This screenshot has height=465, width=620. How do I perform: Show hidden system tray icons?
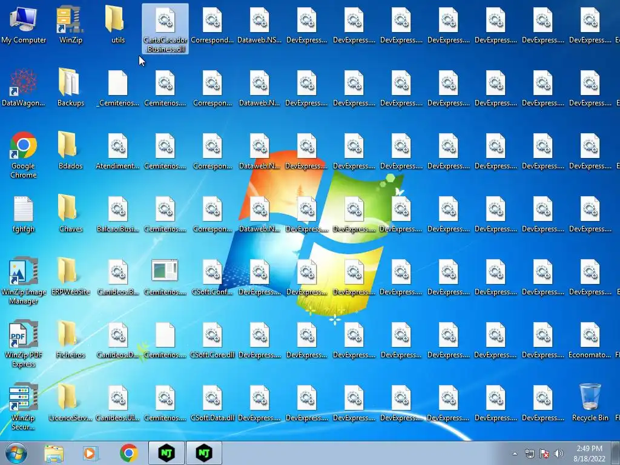[515, 453]
